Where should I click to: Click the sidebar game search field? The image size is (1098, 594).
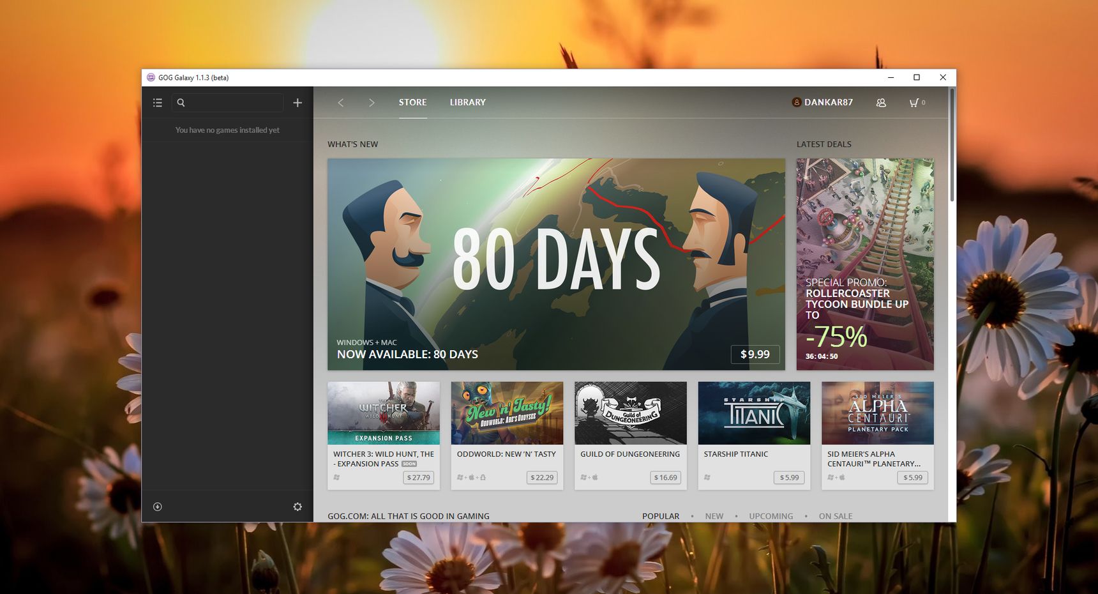tap(227, 103)
